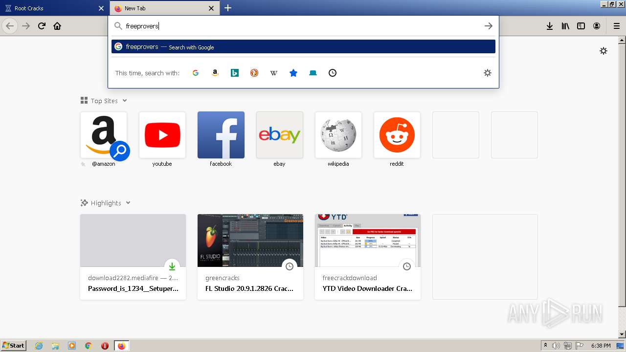Open Windows Media Player from the taskbar
The image size is (626, 352).
coord(72,346)
